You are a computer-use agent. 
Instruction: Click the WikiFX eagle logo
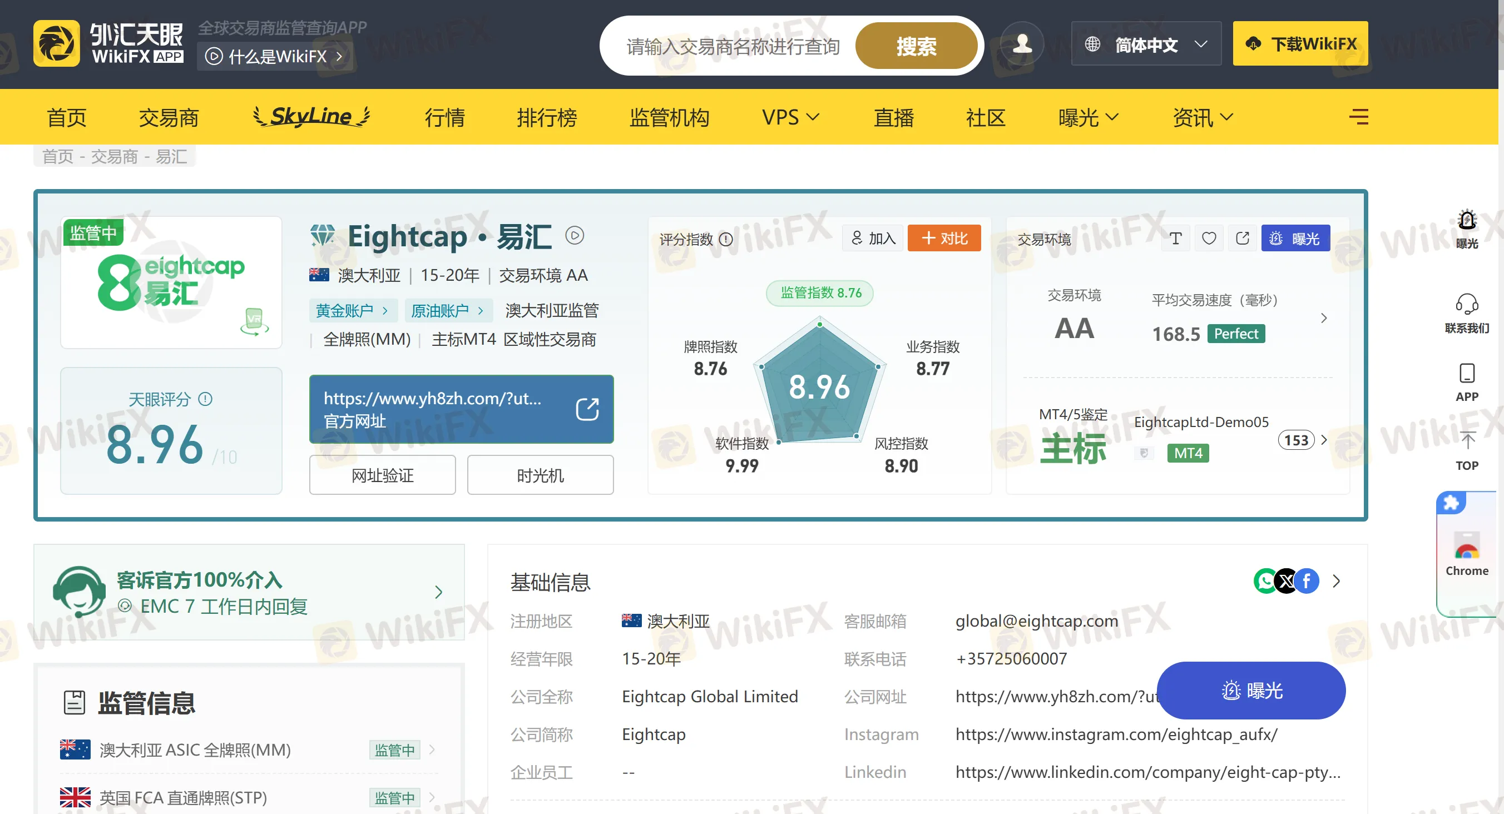tap(56, 44)
